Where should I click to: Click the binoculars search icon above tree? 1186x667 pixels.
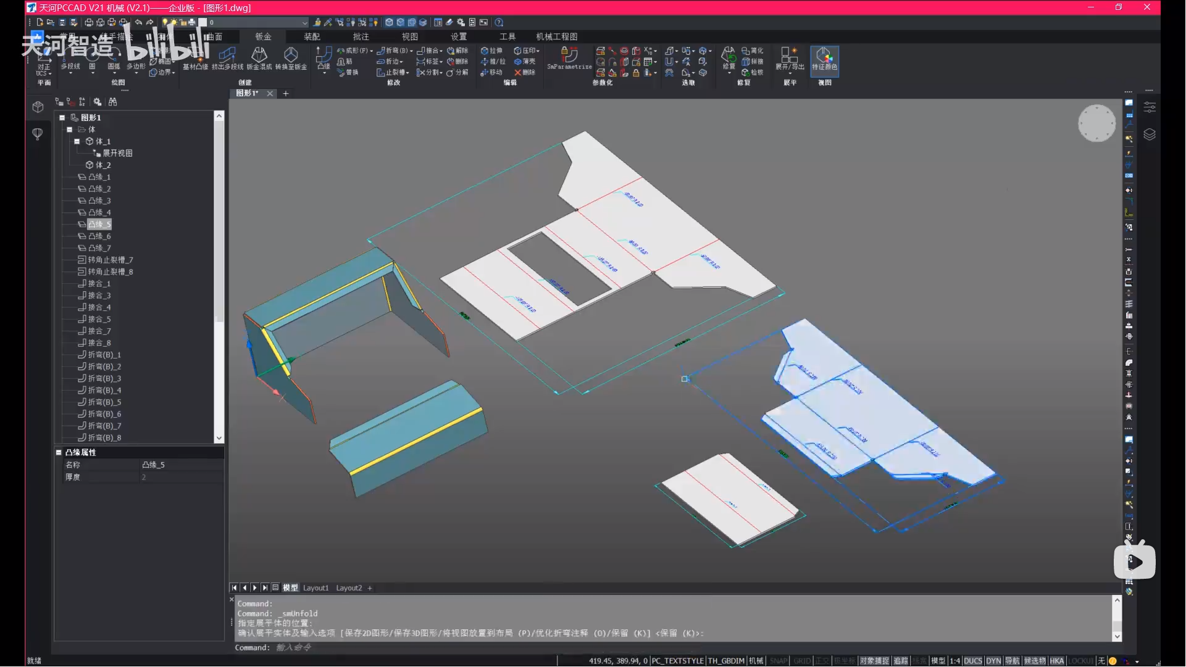pos(112,102)
